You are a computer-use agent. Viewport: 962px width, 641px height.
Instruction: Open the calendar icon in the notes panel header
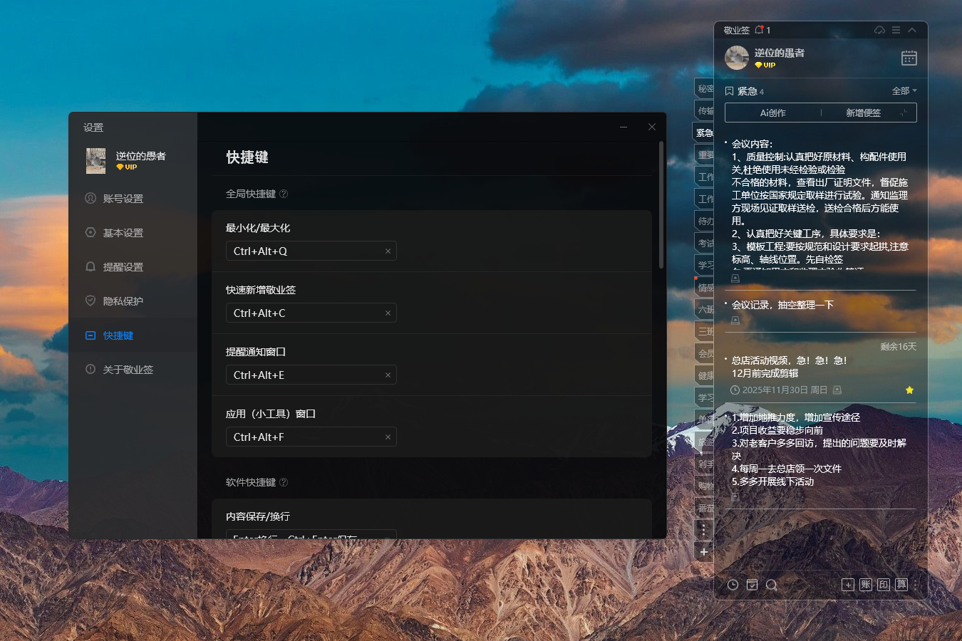click(909, 58)
